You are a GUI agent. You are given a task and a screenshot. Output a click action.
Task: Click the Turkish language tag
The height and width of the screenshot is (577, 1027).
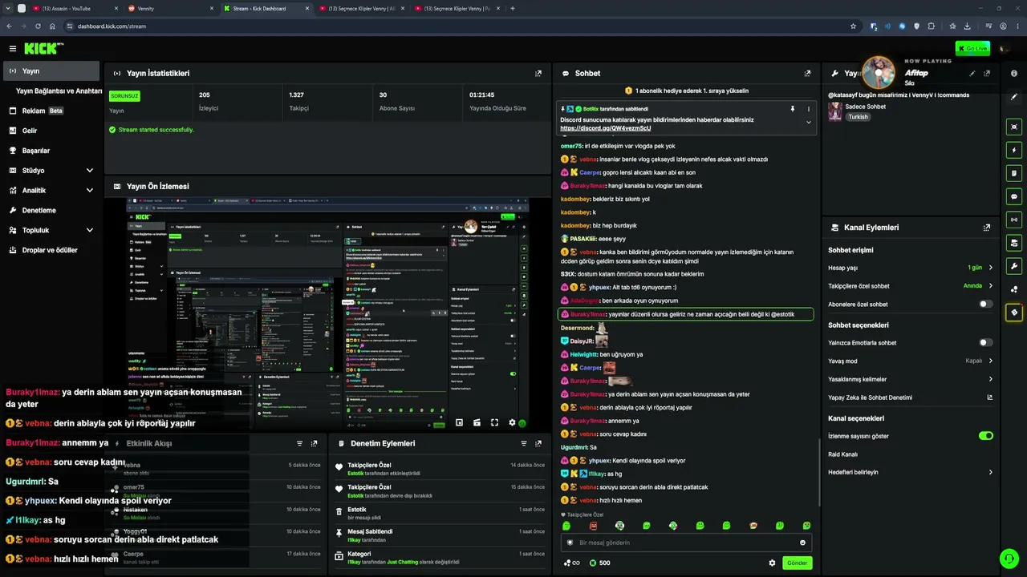pyautogui.click(x=859, y=117)
